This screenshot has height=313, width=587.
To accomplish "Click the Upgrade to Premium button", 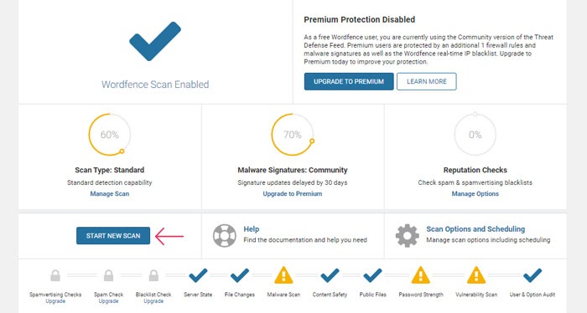I will 349,81.
